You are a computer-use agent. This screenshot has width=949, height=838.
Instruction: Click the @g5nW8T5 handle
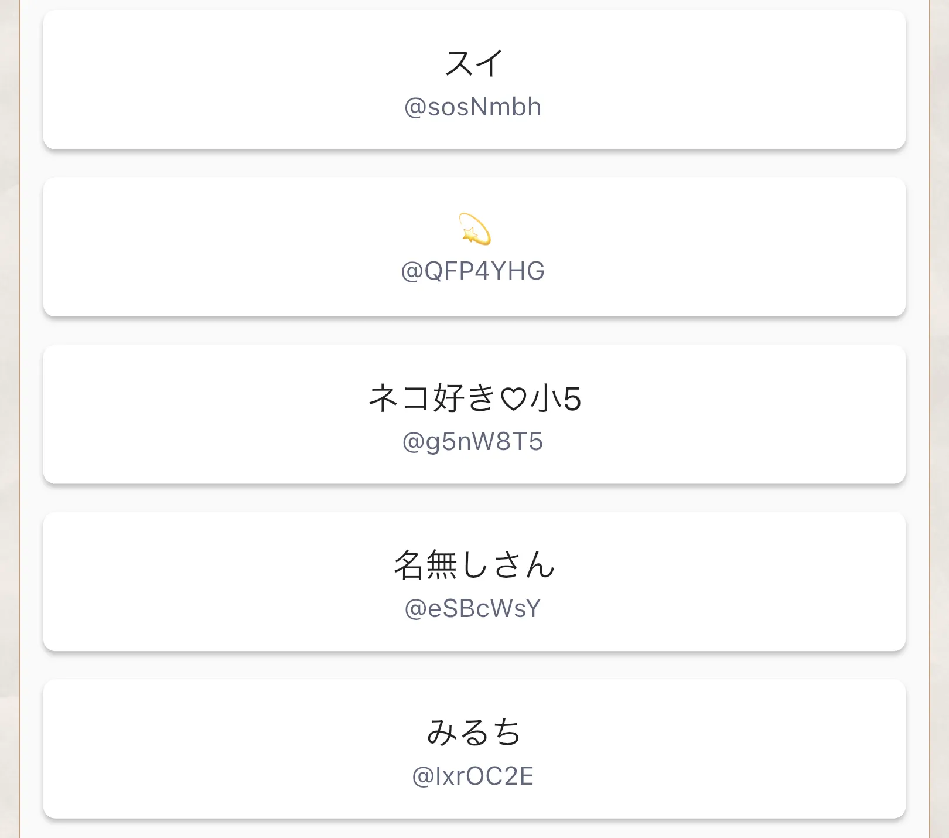point(473,442)
